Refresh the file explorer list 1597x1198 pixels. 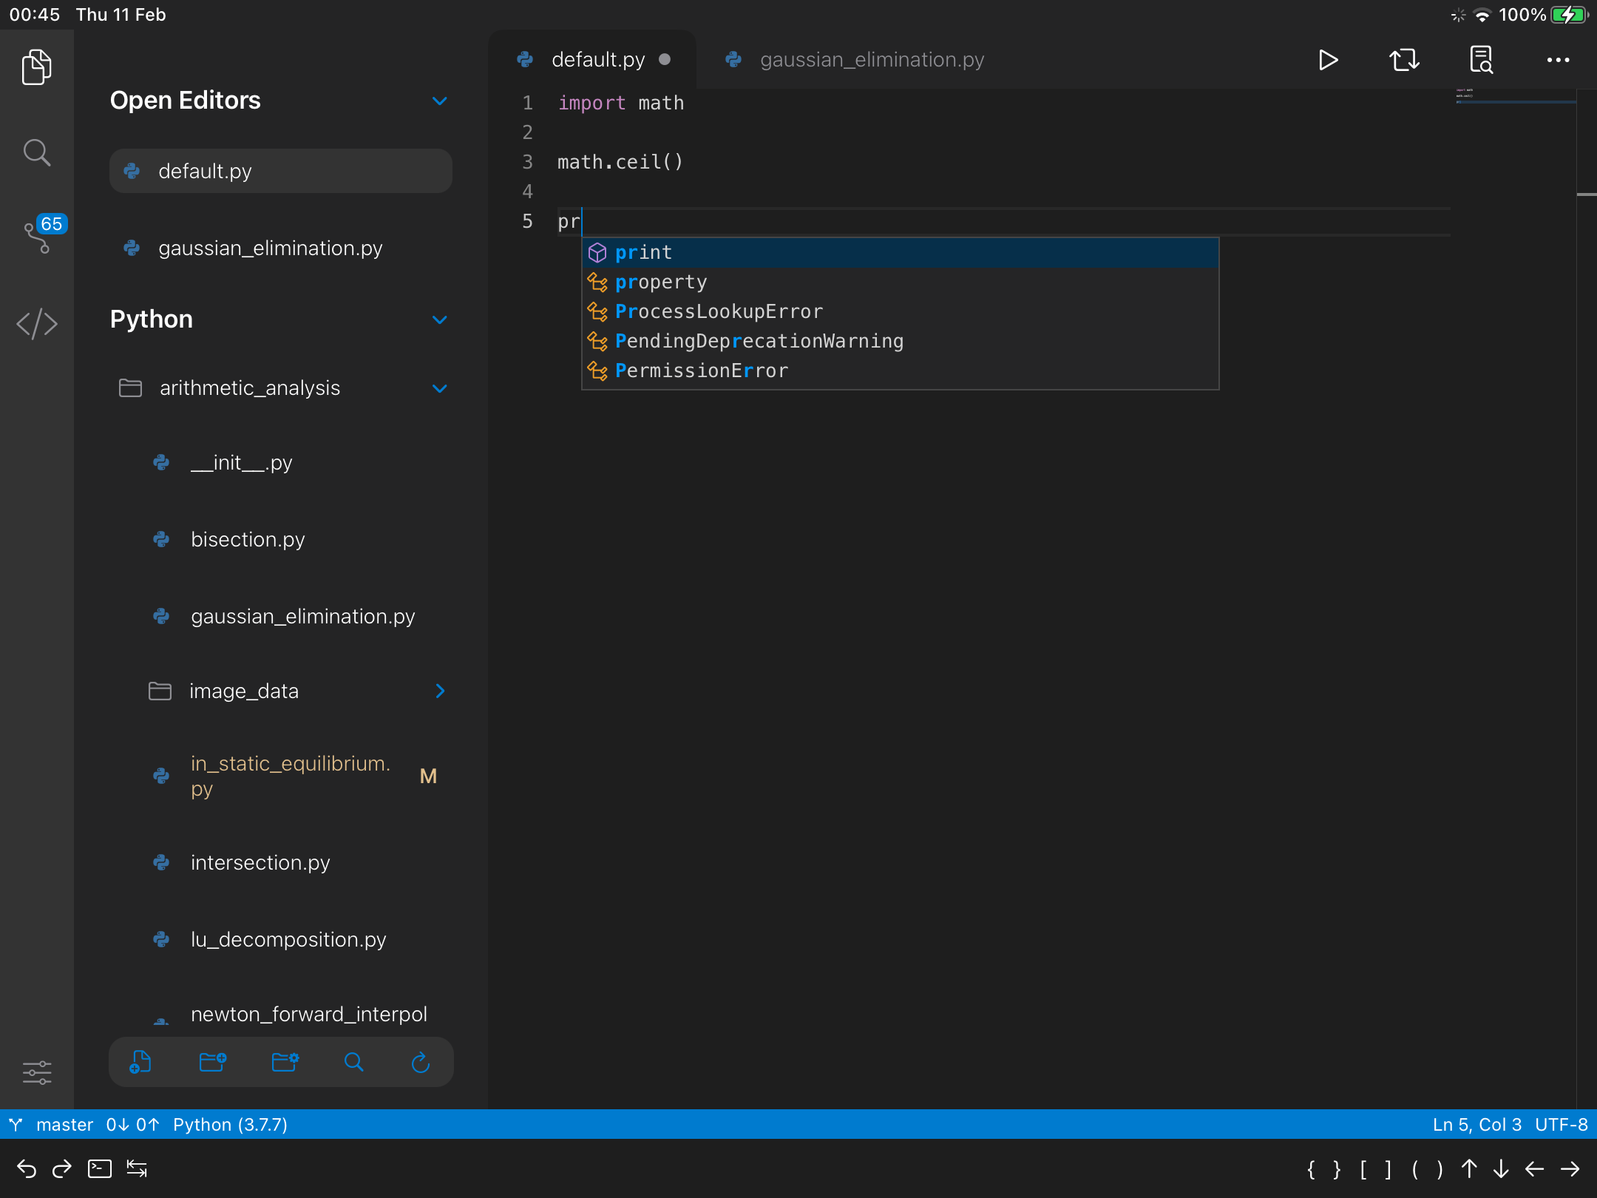[x=420, y=1062]
